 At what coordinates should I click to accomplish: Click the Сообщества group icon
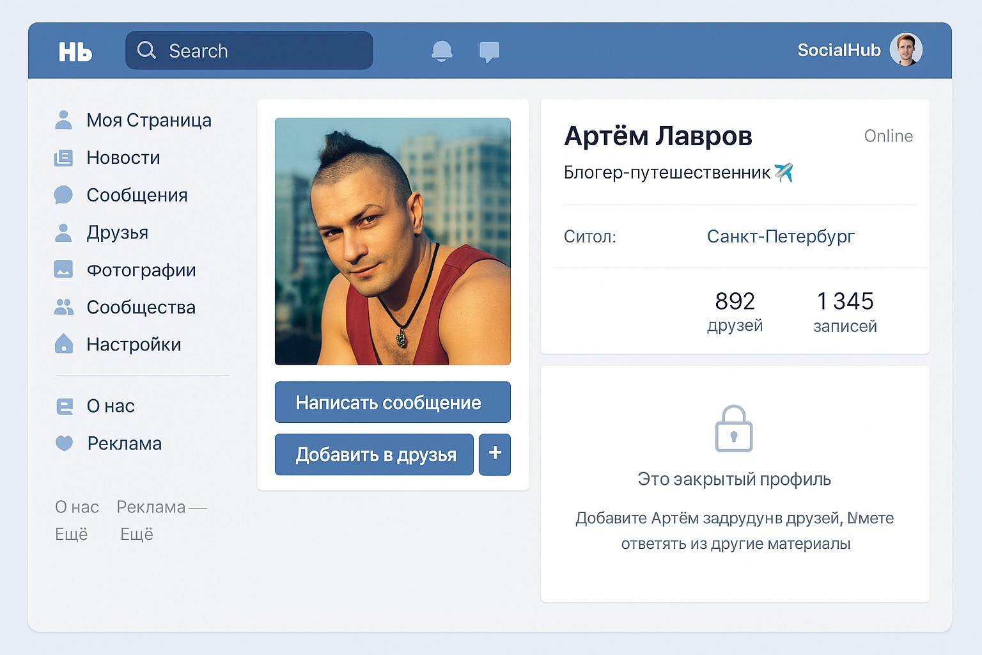click(63, 307)
